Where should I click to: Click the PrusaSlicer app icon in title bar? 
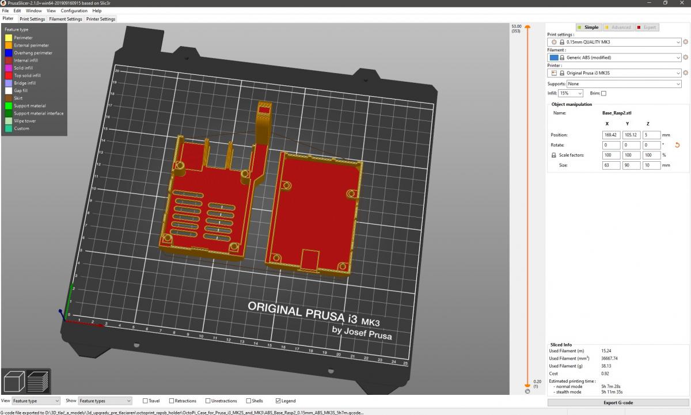pyautogui.click(x=5, y=3)
